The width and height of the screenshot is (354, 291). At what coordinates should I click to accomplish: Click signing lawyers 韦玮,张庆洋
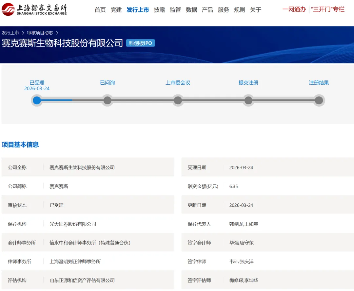click(x=241, y=262)
